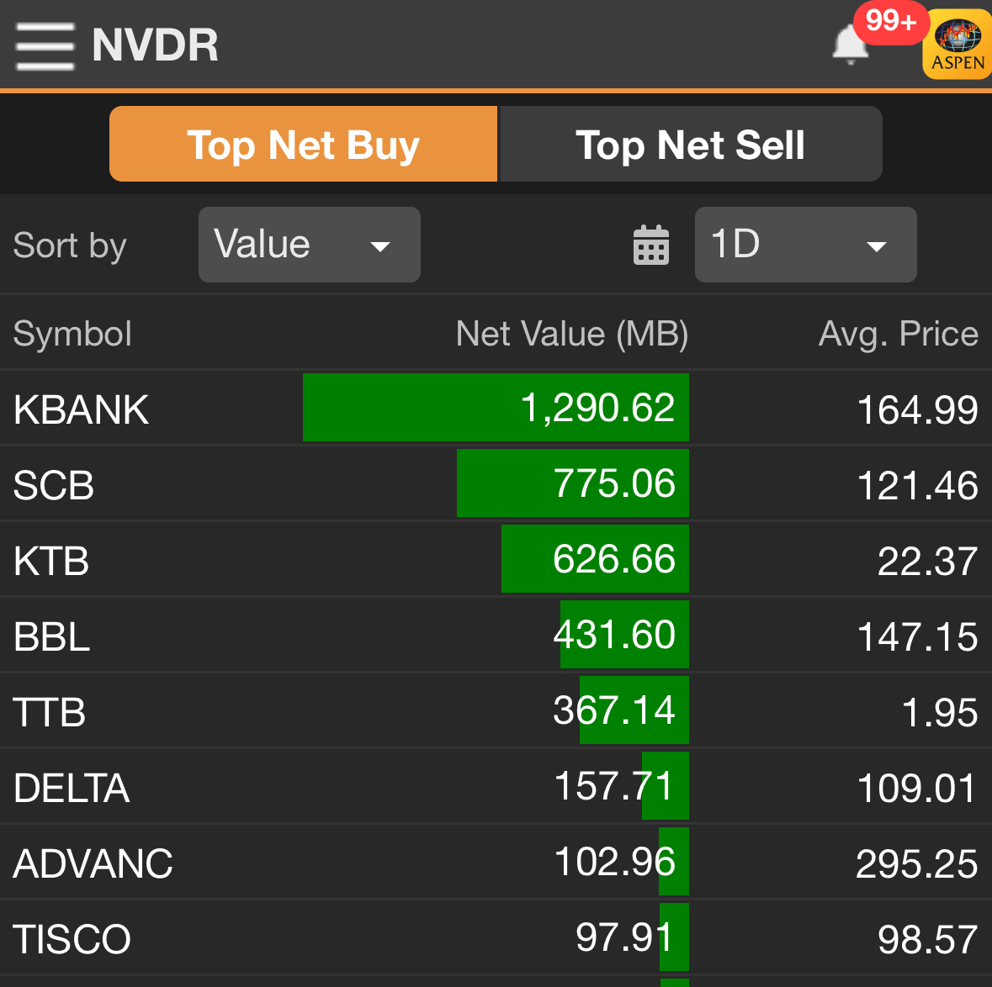Open the Sort by Value dropdown
The height and width of the screenshot is (987, 992).
[x=309, y=245]
